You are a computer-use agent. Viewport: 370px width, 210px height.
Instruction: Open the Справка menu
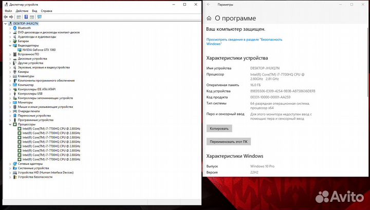[x=46, y=11]
